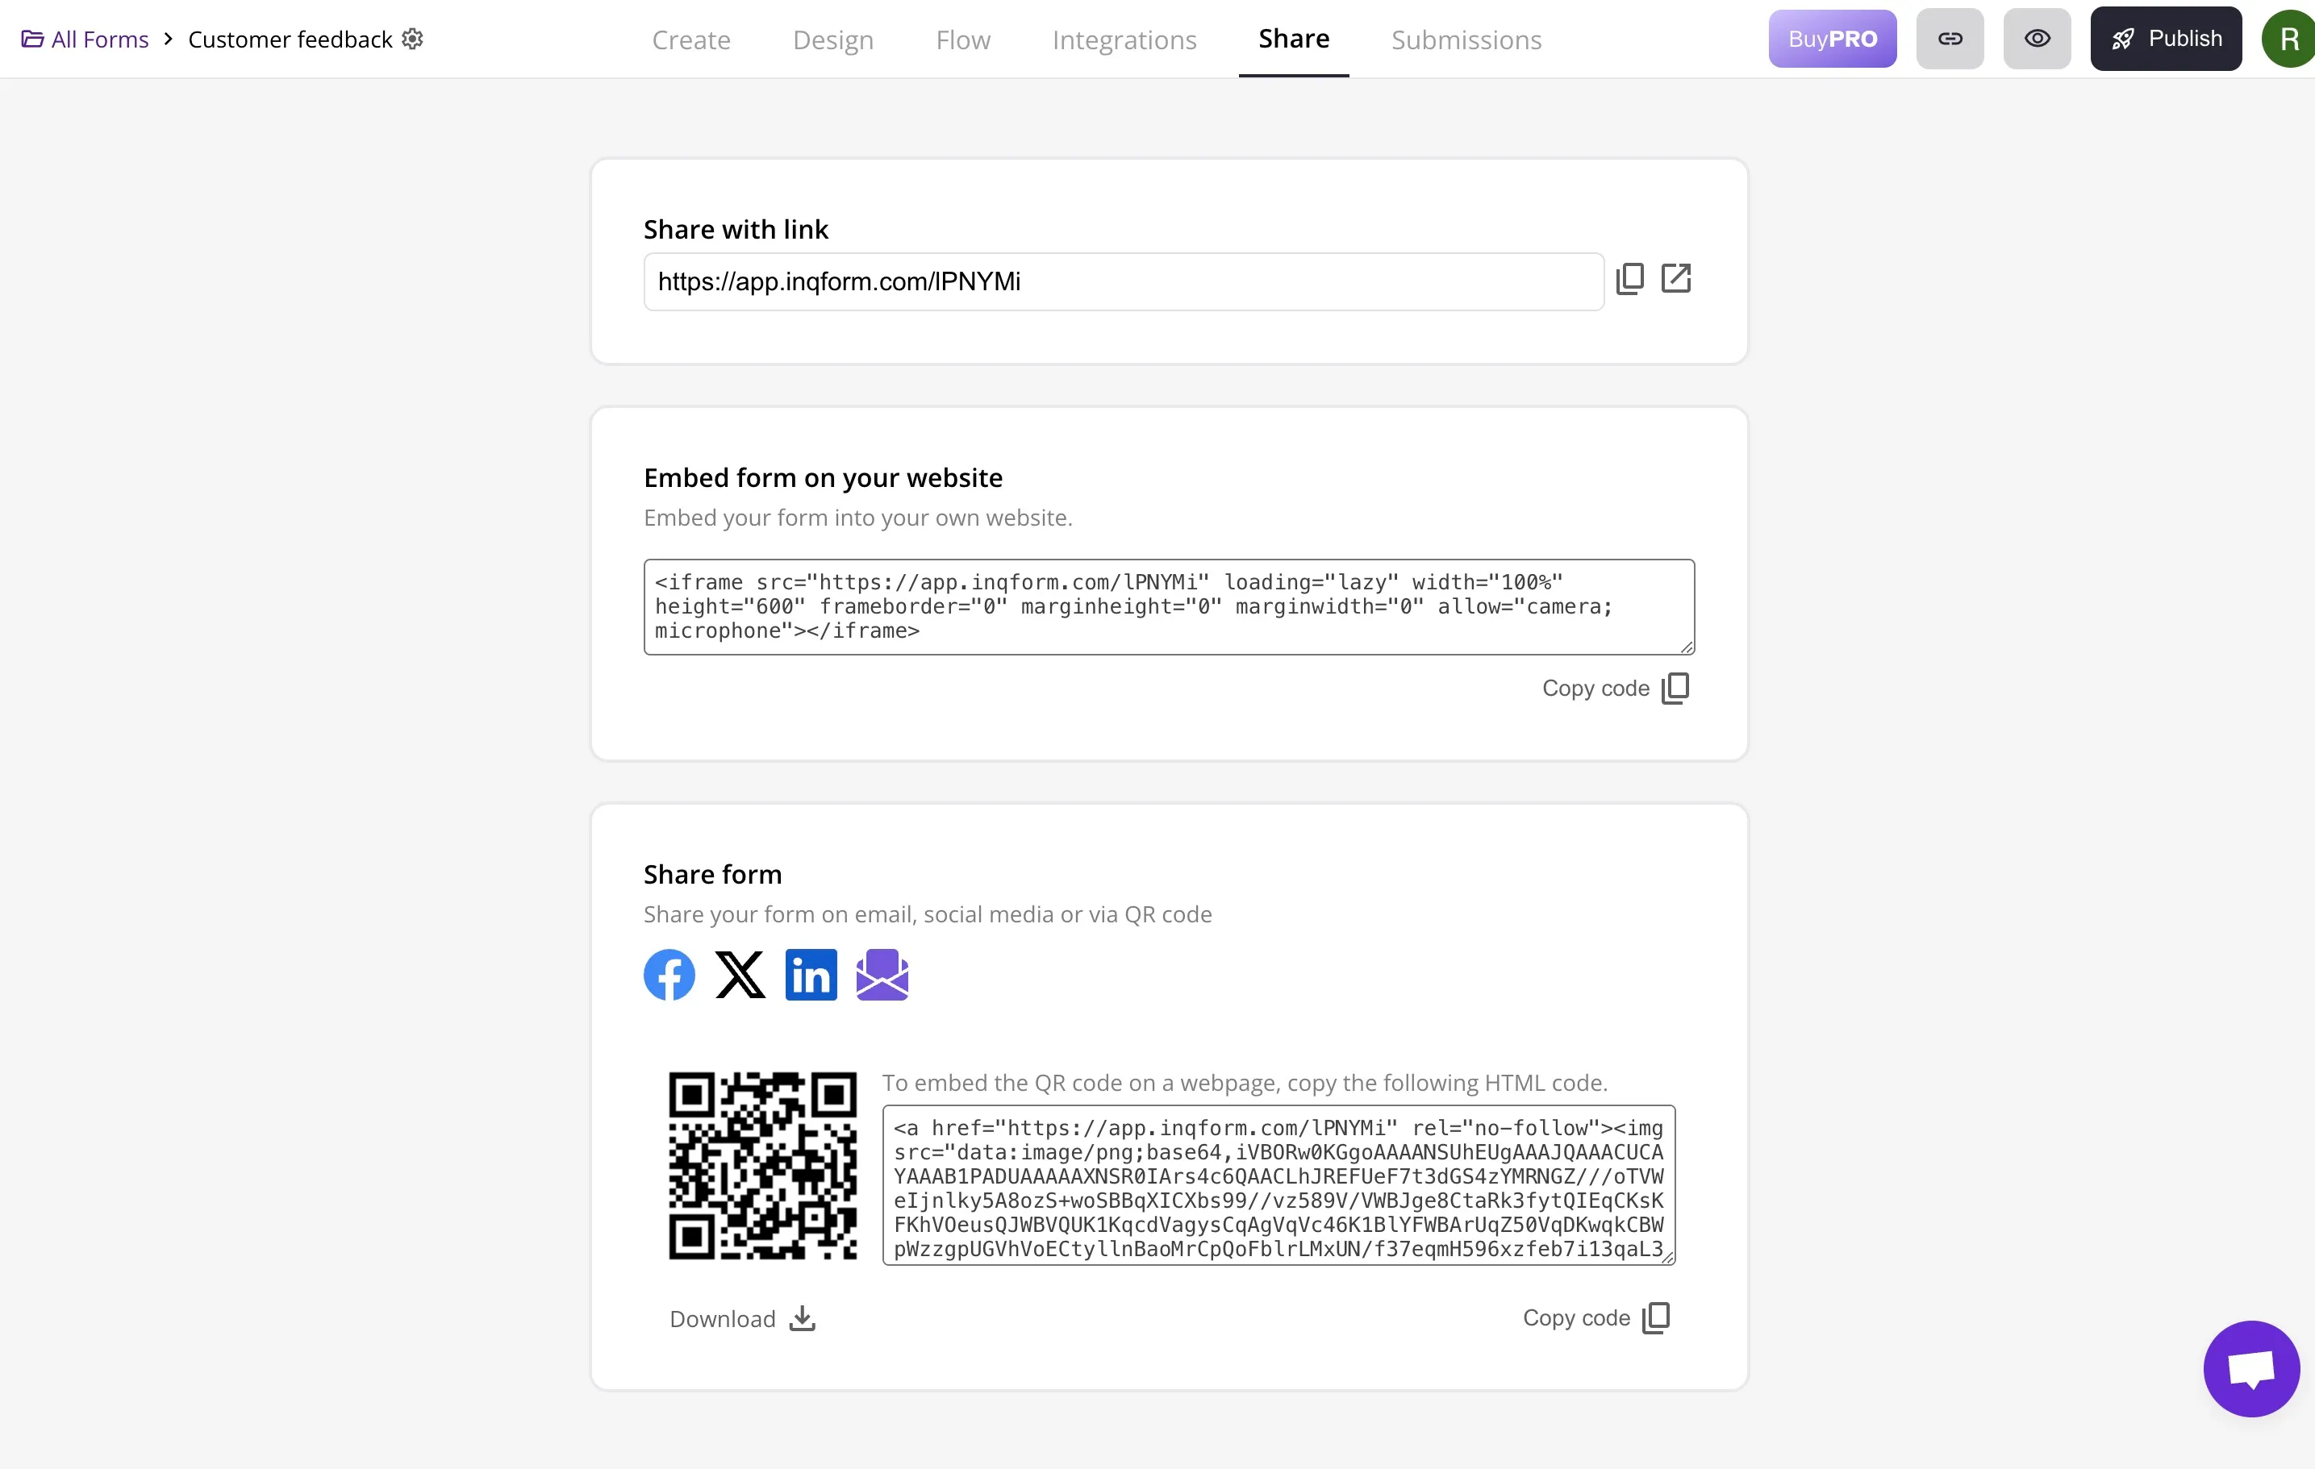
Task: Publish the form
Action: point(2166,40)
